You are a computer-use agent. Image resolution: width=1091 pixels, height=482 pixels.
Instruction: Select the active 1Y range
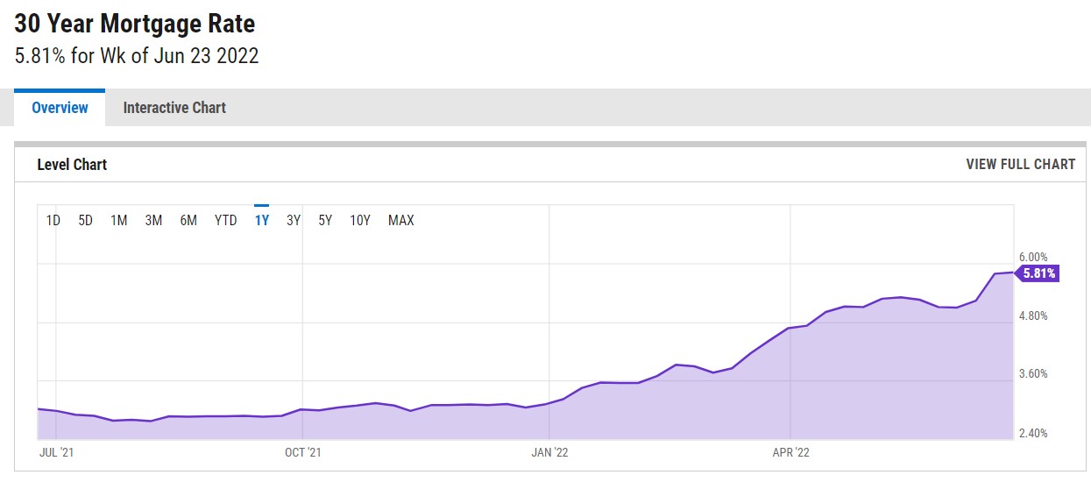[261, 220]
